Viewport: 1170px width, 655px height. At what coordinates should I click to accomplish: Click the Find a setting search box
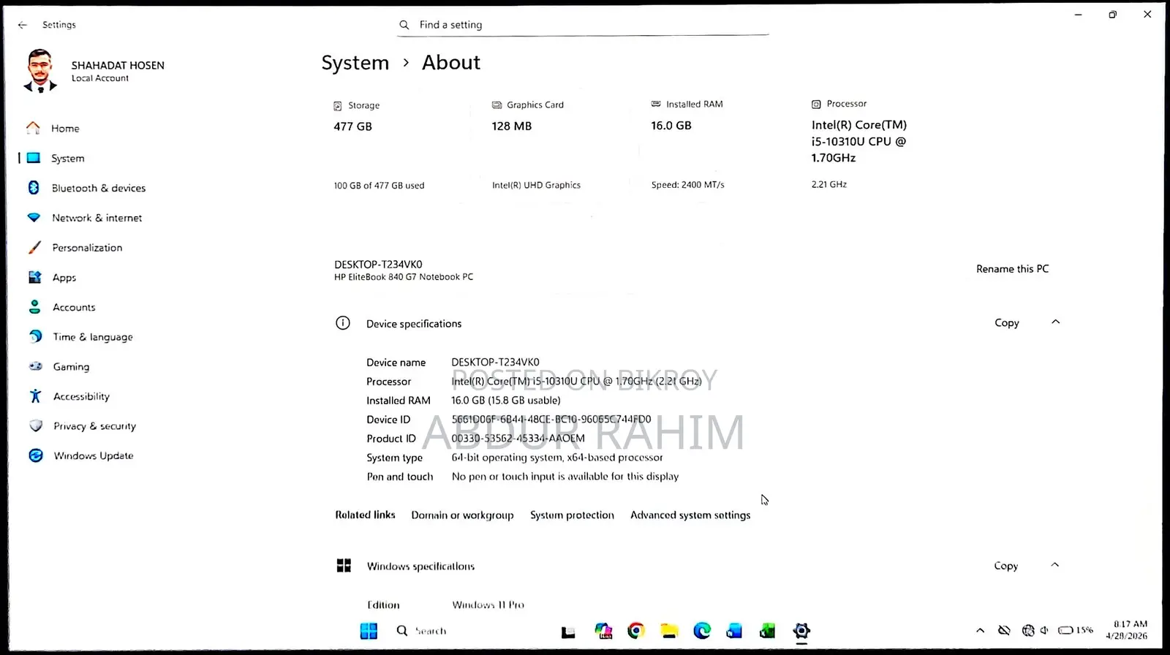tap(583, 25)
